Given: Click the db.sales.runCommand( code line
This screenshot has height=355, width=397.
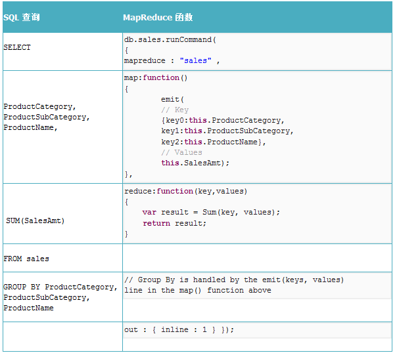Looking at the screenshot, I should tap(170, 39).
